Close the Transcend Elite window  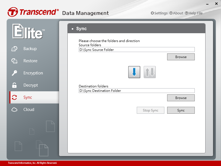tap(216, 4)
